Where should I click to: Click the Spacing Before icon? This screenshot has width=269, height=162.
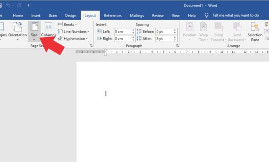click(139, 32)
